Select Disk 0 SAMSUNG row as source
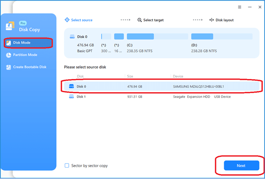The width and height of the screenshot is (265, 179). [x=162, y=86]
